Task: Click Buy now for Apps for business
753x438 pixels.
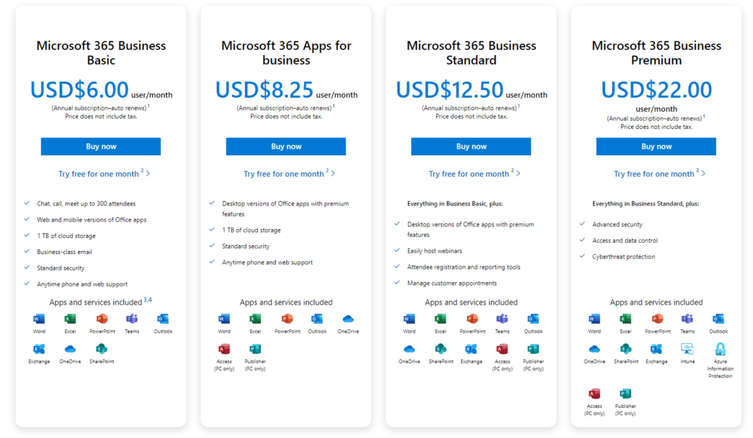Action: 286,146
